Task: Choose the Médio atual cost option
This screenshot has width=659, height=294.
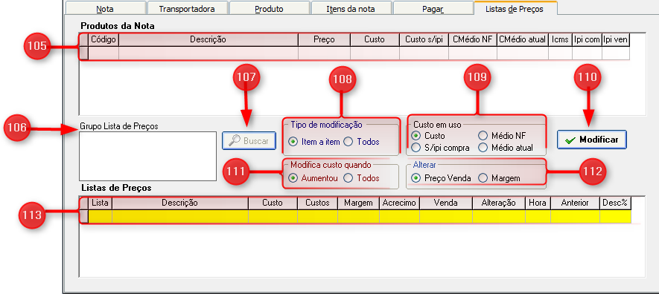Action: (x=506, y=148)
